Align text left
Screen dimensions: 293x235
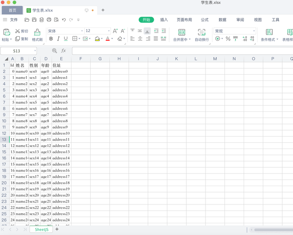click(x=133, y=39)
